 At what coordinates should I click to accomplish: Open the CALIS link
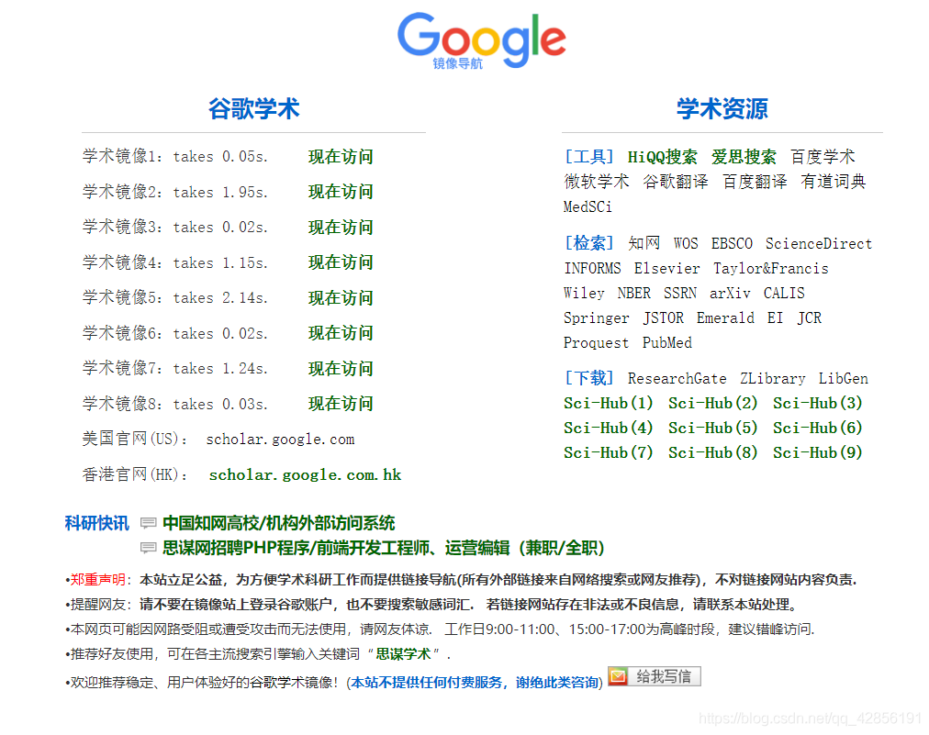point(784,293)
